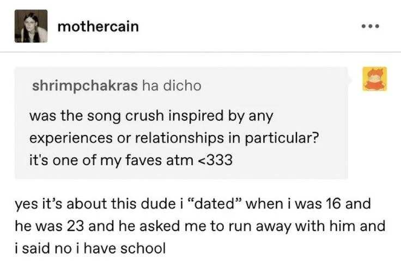Screen dimensions: 401x277
Task: Click 'it's one of my faves atm' text
Action: tap(111, 161)
